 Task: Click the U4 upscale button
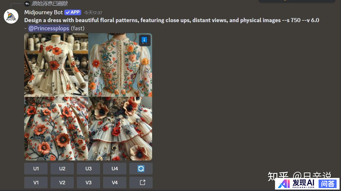(x=115, y=169)
